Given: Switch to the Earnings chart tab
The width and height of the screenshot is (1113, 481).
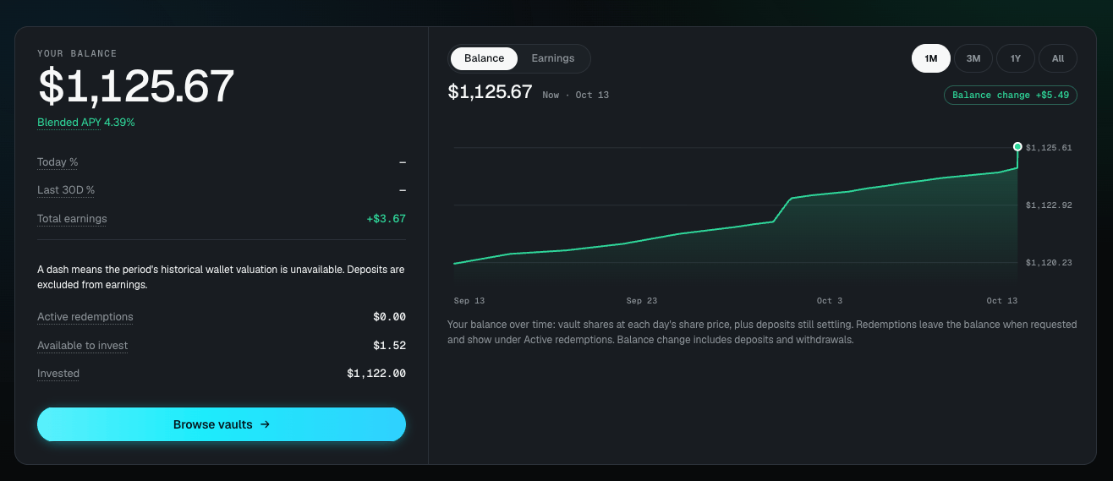Looking at the screenshot, I should click(x=553, y=58).
